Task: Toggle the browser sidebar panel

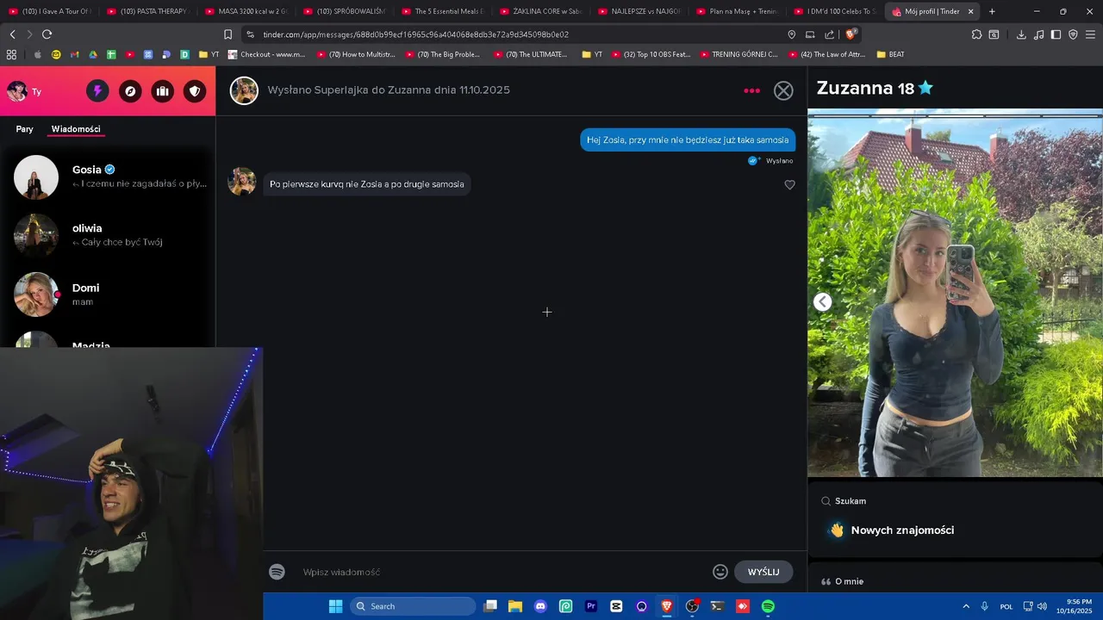Action: (1056, 34)
